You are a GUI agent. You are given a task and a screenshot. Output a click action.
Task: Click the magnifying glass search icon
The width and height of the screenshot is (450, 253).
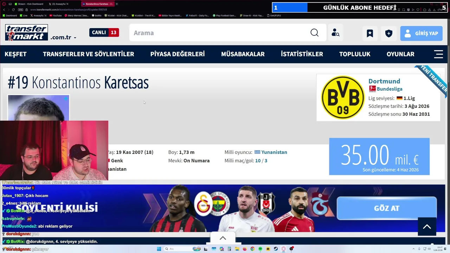(x=315, y=33)
